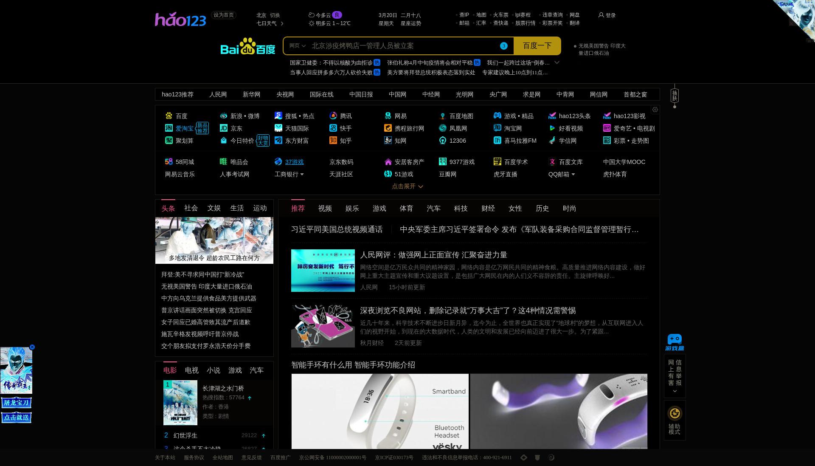Open the 快手 icon link

[x=333, y=128]
